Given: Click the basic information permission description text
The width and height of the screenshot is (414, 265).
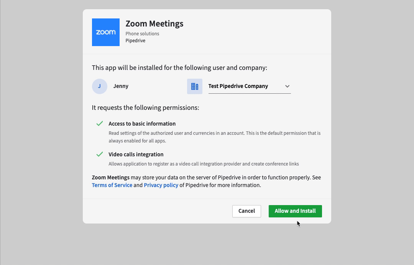Looking at the screenshot, I should [215, 137].
